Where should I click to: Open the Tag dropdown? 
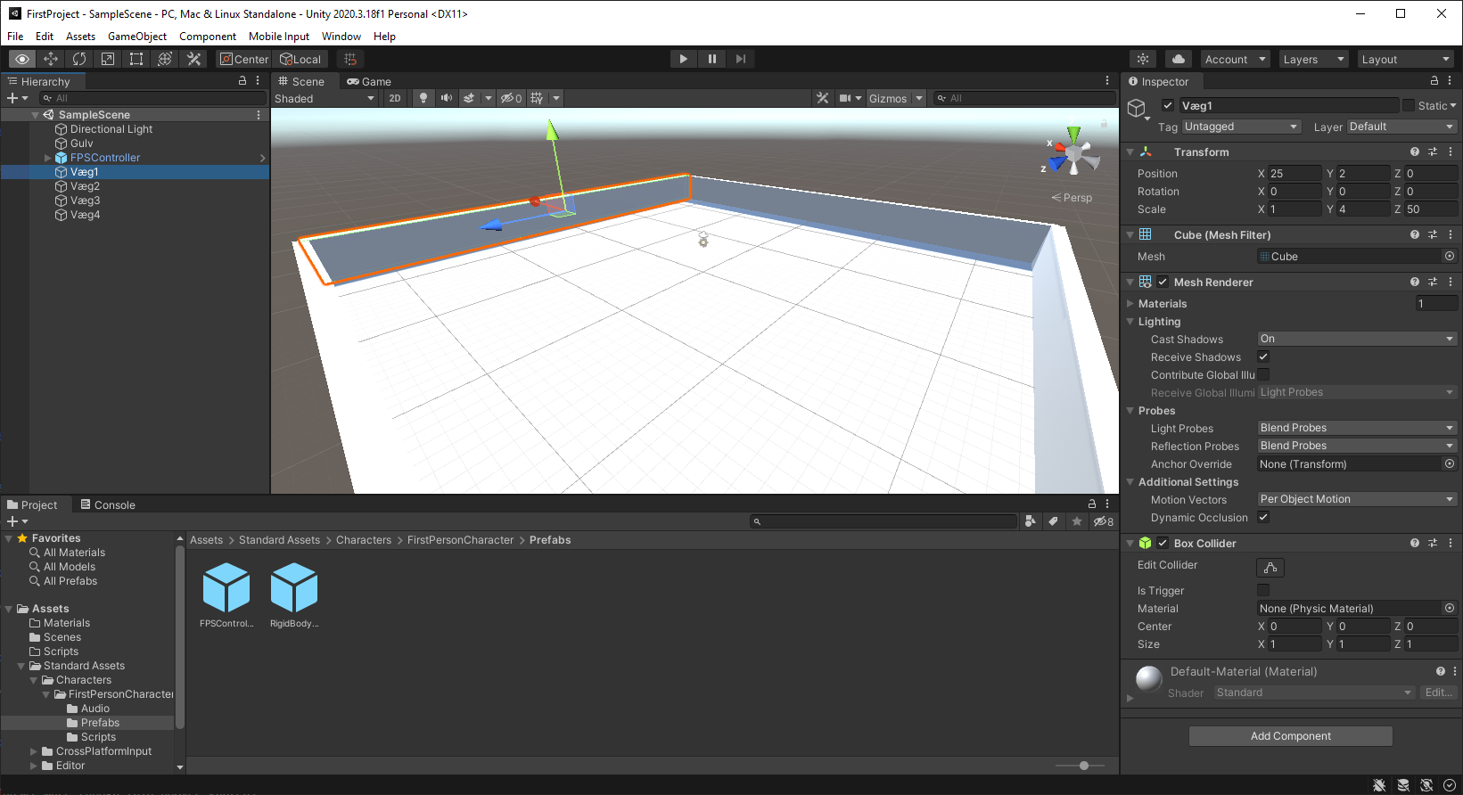[1241, 127]
